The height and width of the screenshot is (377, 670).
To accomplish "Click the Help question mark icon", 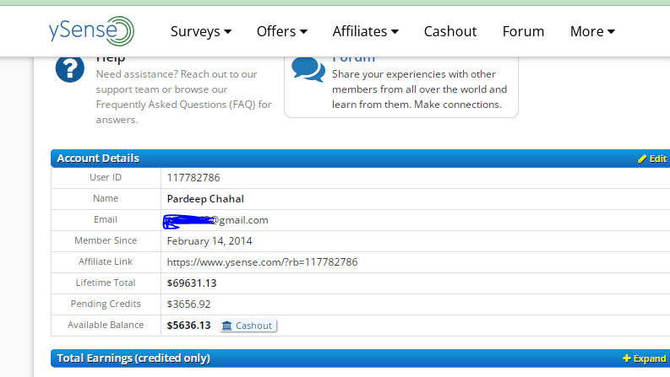I will 69,68.
